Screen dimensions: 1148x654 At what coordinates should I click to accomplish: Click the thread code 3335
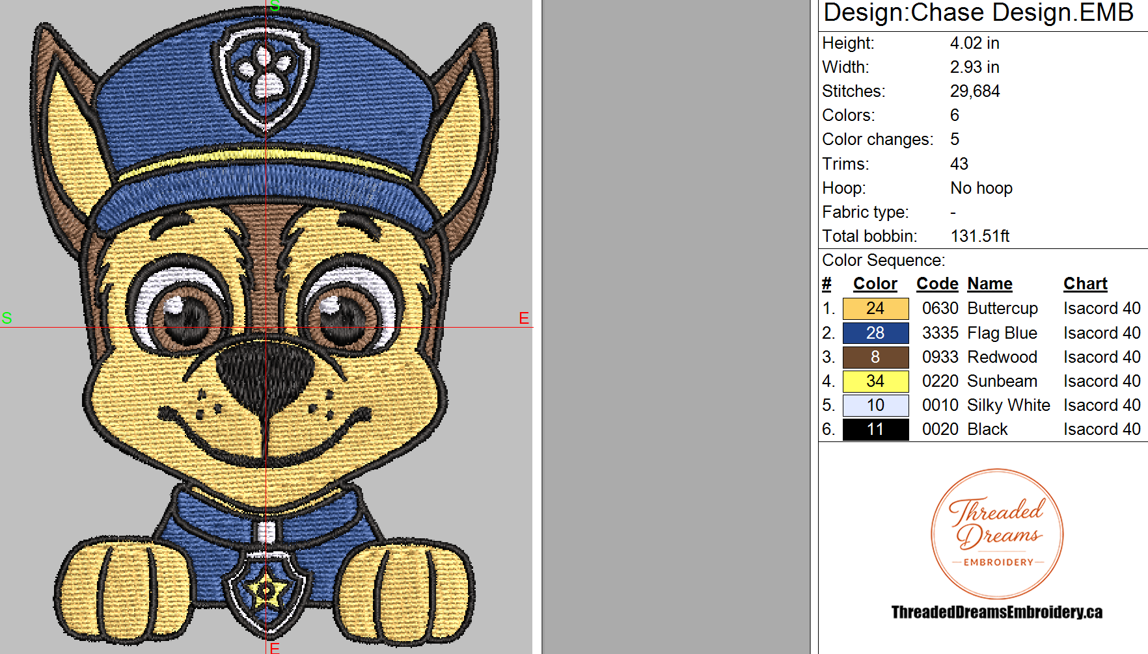coord(940,333)
